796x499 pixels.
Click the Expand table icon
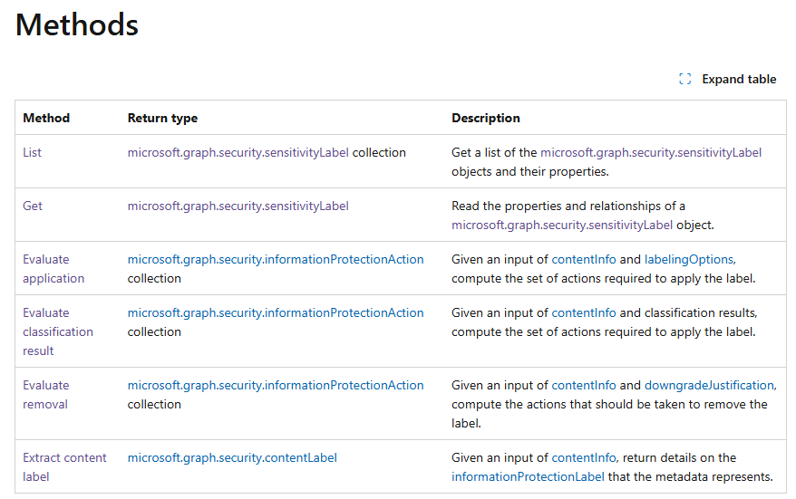[x=684, y=79]
